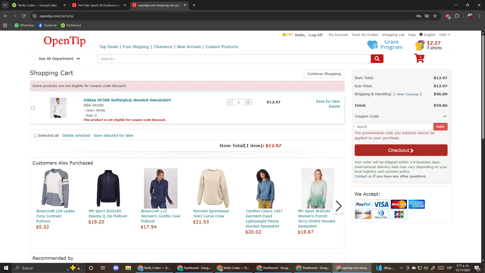This screenshot has height=273, width=485.
Task: Open WhatsApp bookmark
Action: (x=24, y=25)
